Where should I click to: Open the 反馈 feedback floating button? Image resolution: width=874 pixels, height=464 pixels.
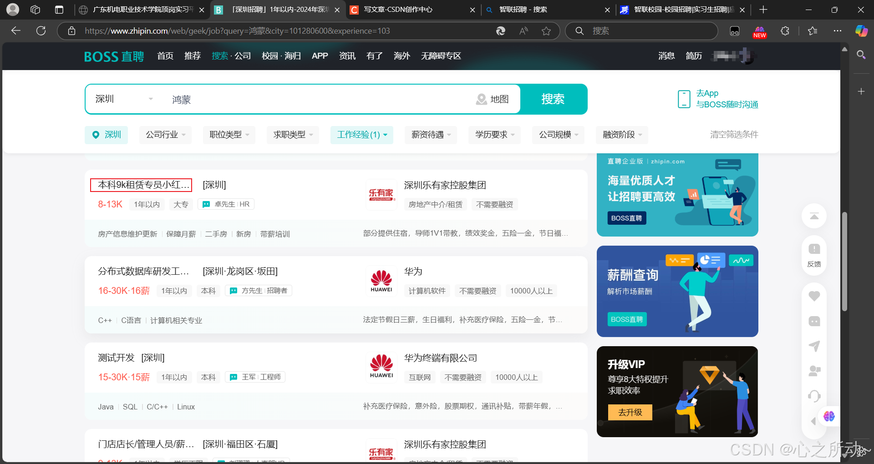pos(814,255)
